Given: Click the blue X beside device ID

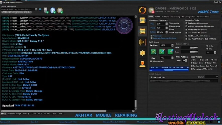Looking at the screenshot, I should point(40,9).
